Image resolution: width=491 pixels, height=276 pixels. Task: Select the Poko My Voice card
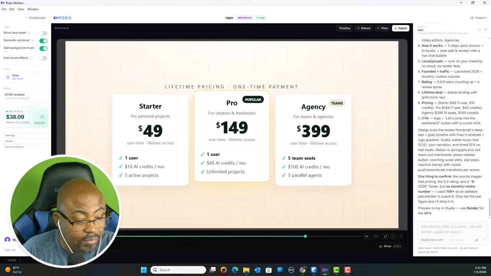tap(25, 77)
